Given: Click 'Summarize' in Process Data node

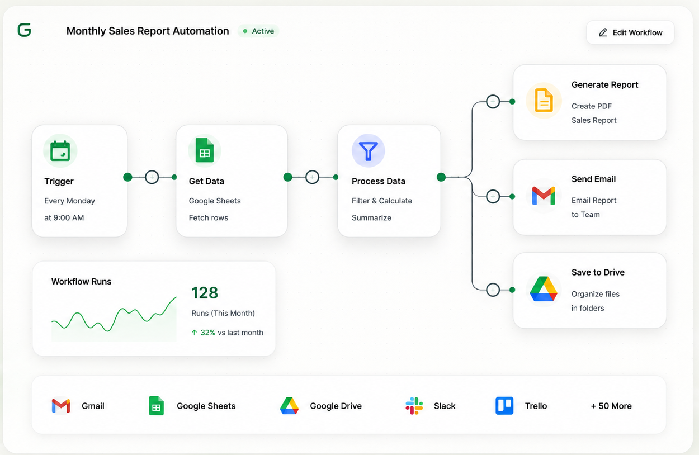Looking at the screenshot, I should (x=371, y=218).
